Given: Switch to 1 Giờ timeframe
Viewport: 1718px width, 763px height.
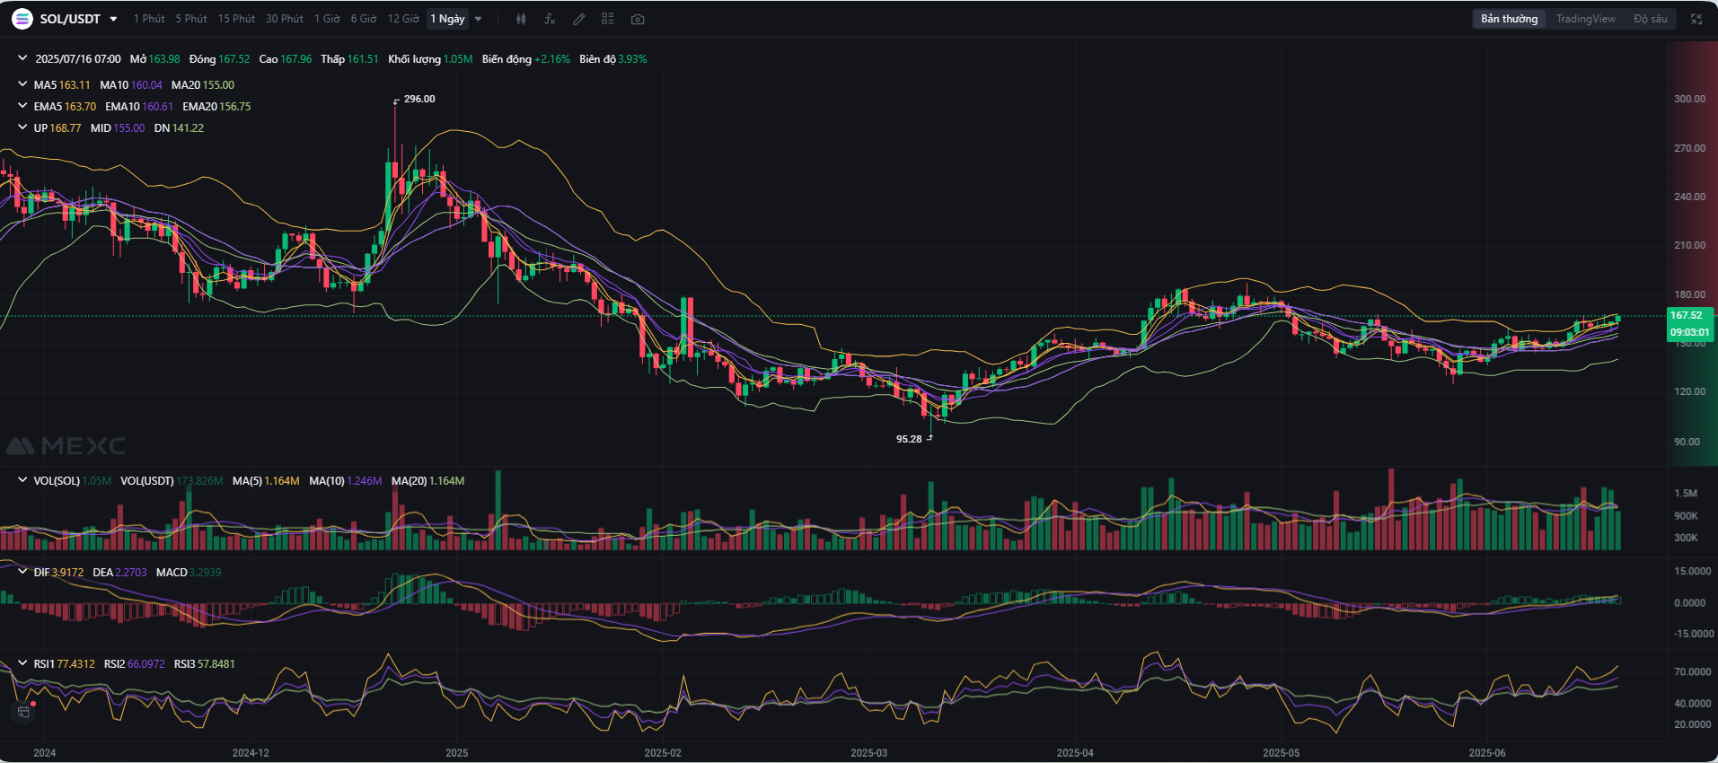Looking at the screenshot, I should 327,19.
